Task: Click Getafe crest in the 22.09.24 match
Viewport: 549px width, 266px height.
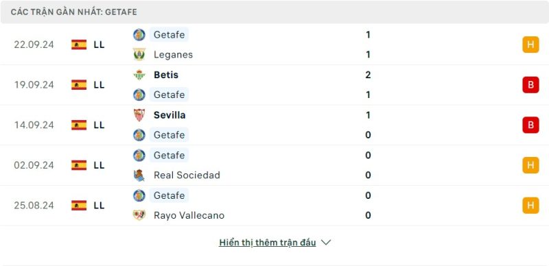Action: coord(139,35)
